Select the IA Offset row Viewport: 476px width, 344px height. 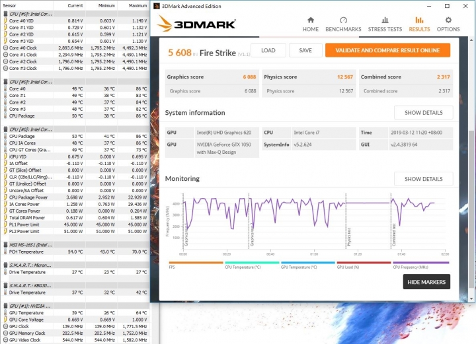point(75,163)
